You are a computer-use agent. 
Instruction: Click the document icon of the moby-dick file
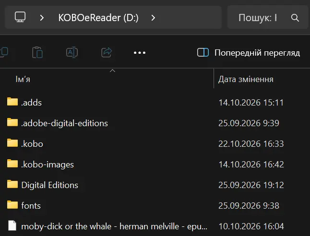pos(12,225)
